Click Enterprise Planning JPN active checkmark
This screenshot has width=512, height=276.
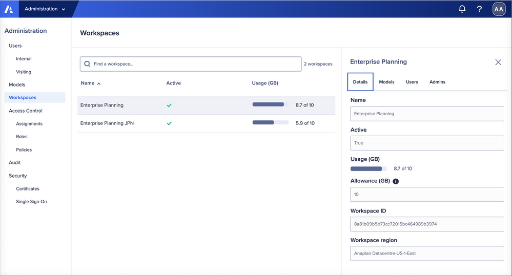point(169,123)
